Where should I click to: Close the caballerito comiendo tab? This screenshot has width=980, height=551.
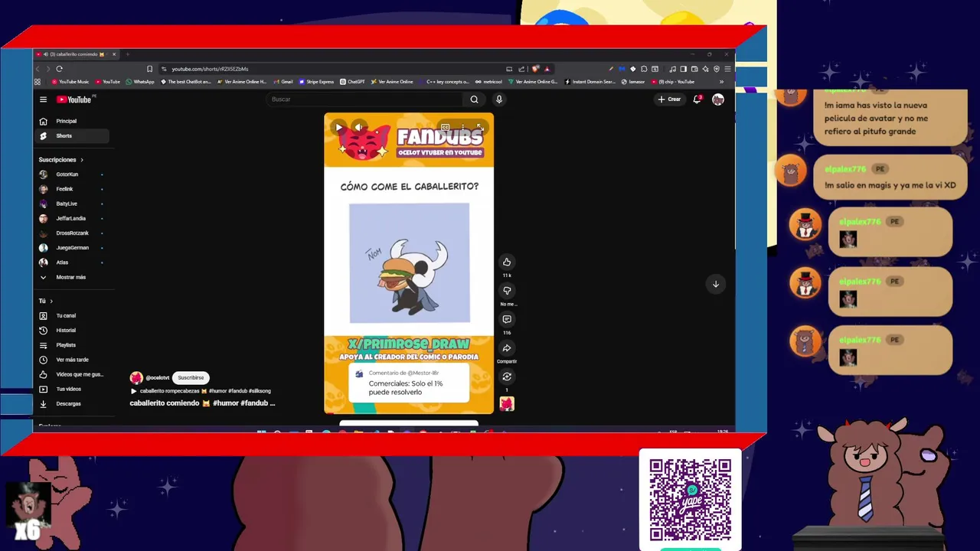[114, 54]
